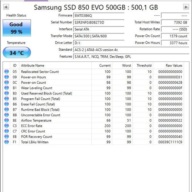Screen dimensions: 192x192
Task: Select POR Recovery Count attribute name
Action: click(x=36, y=137)
